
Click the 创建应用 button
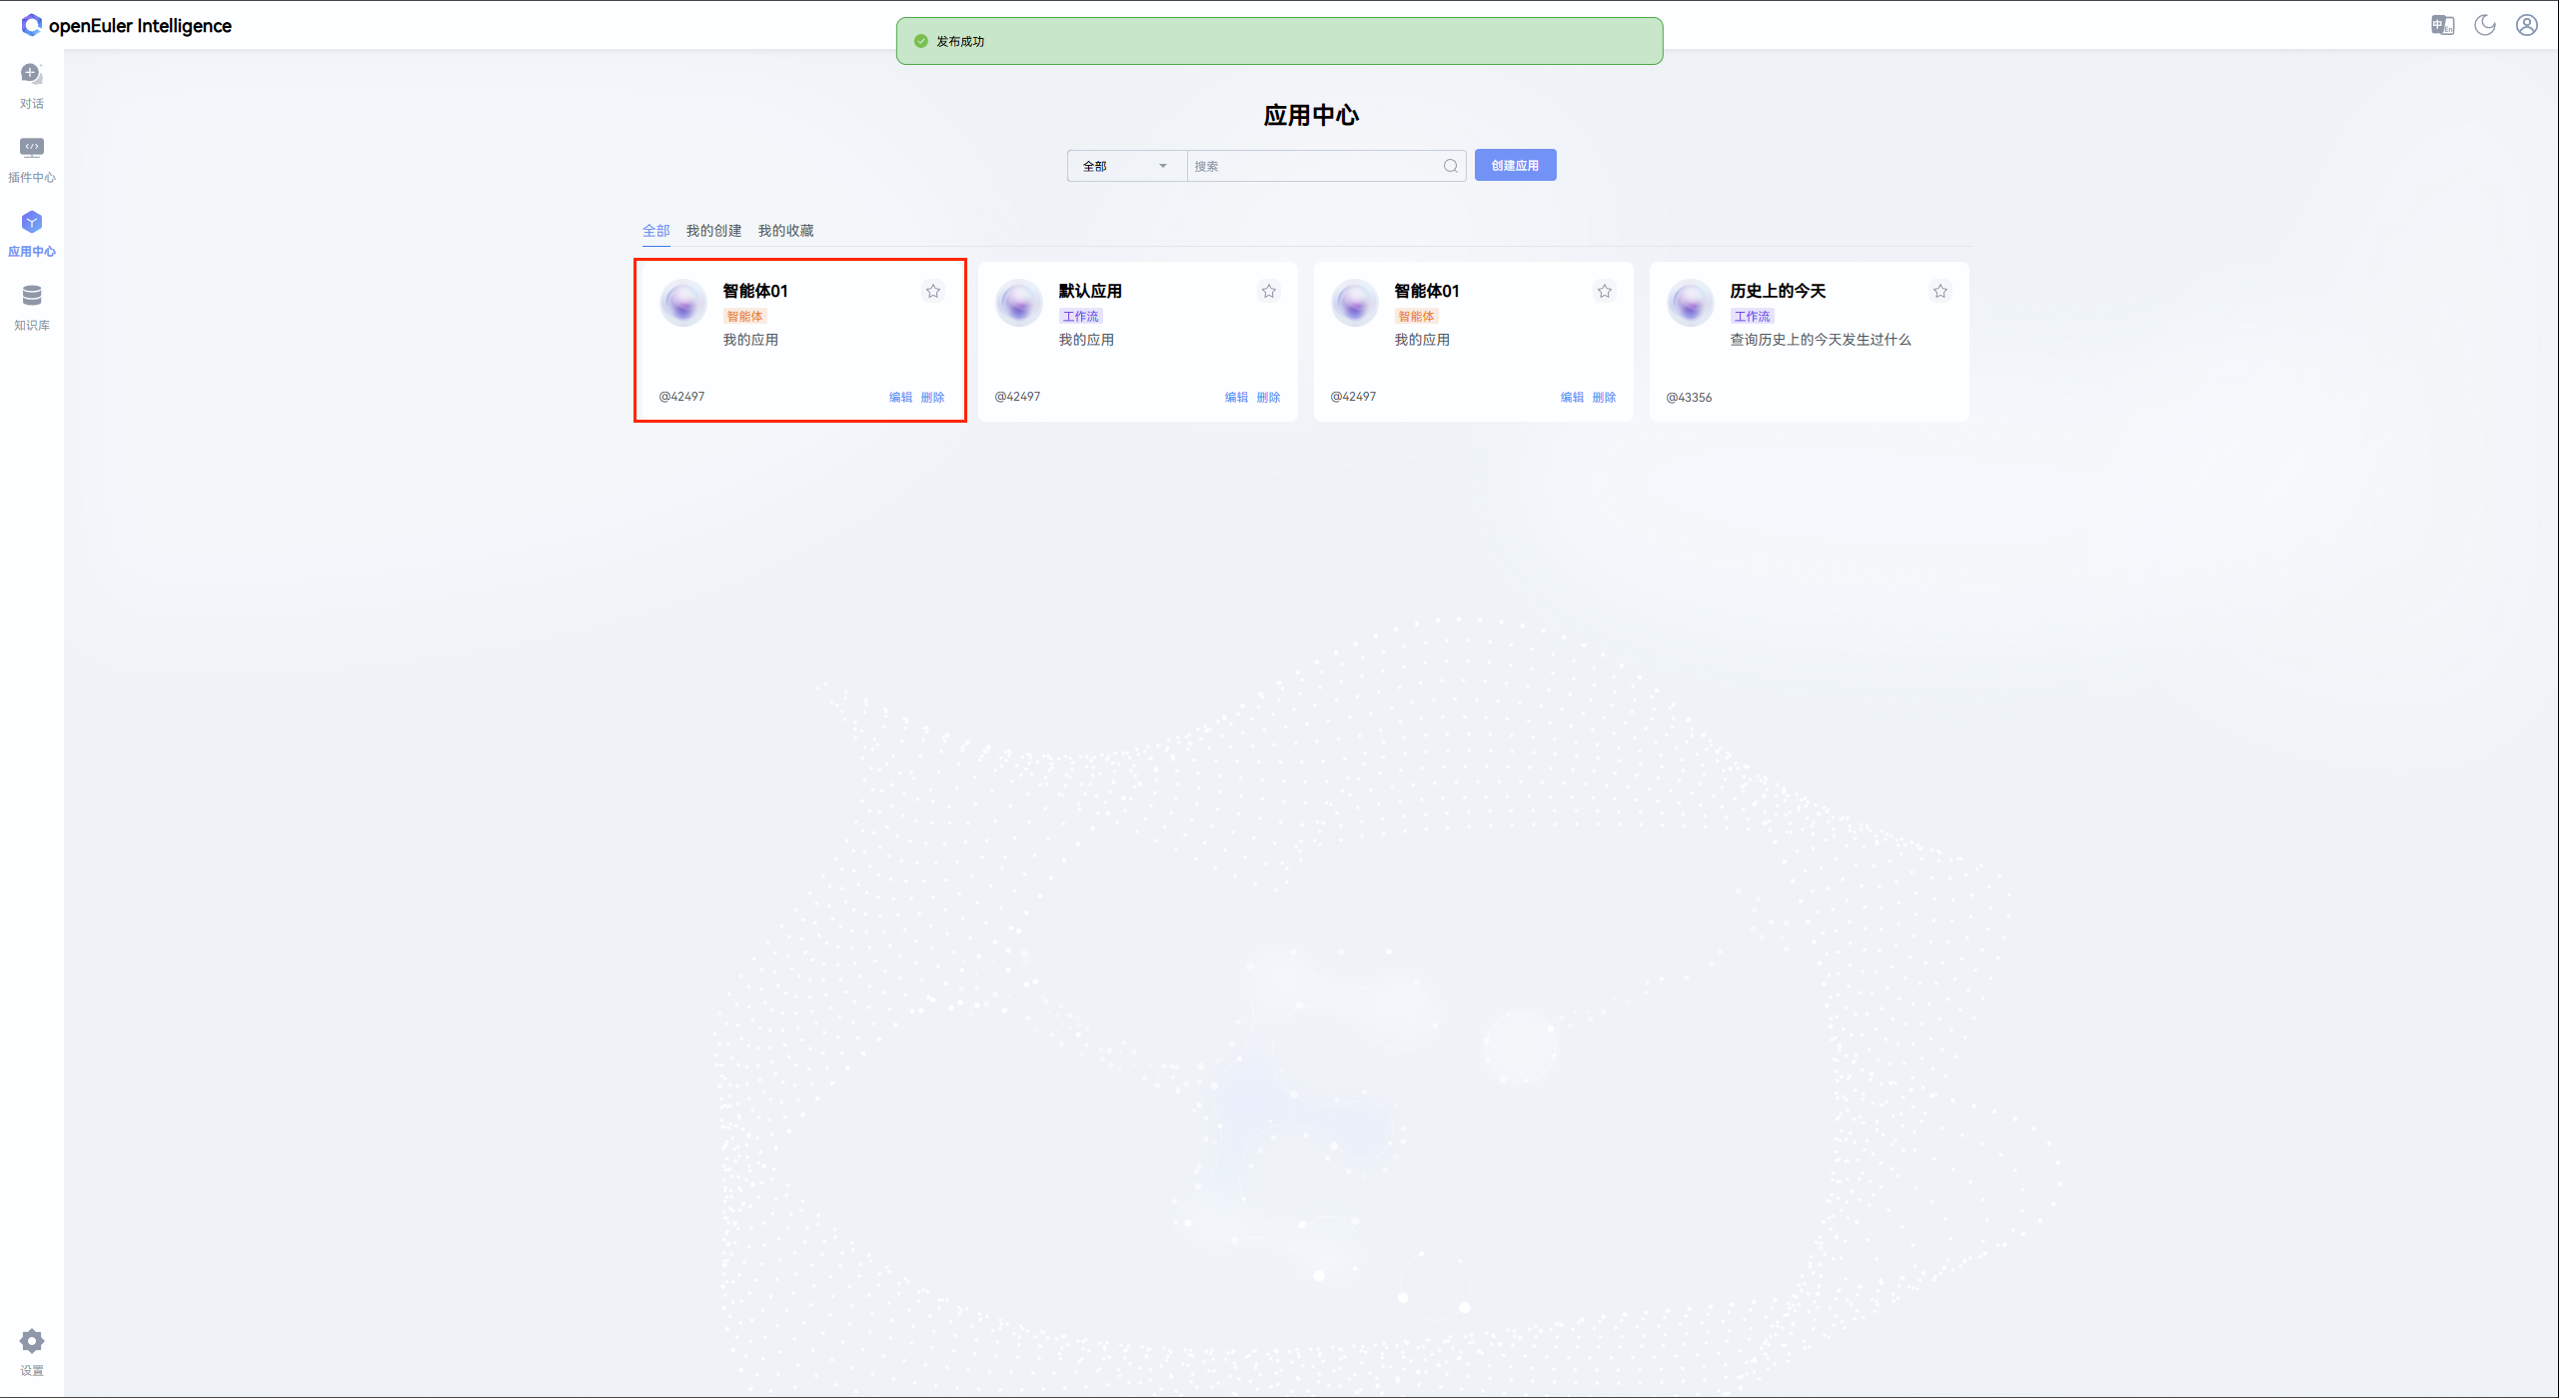pyautogui.click(x=1515, y=166)
